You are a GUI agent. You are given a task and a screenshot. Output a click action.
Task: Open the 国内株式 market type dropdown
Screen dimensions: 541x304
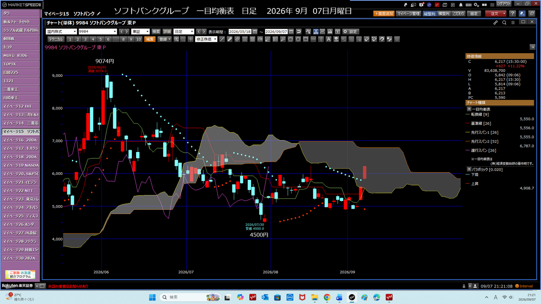[x=61, y=31]
